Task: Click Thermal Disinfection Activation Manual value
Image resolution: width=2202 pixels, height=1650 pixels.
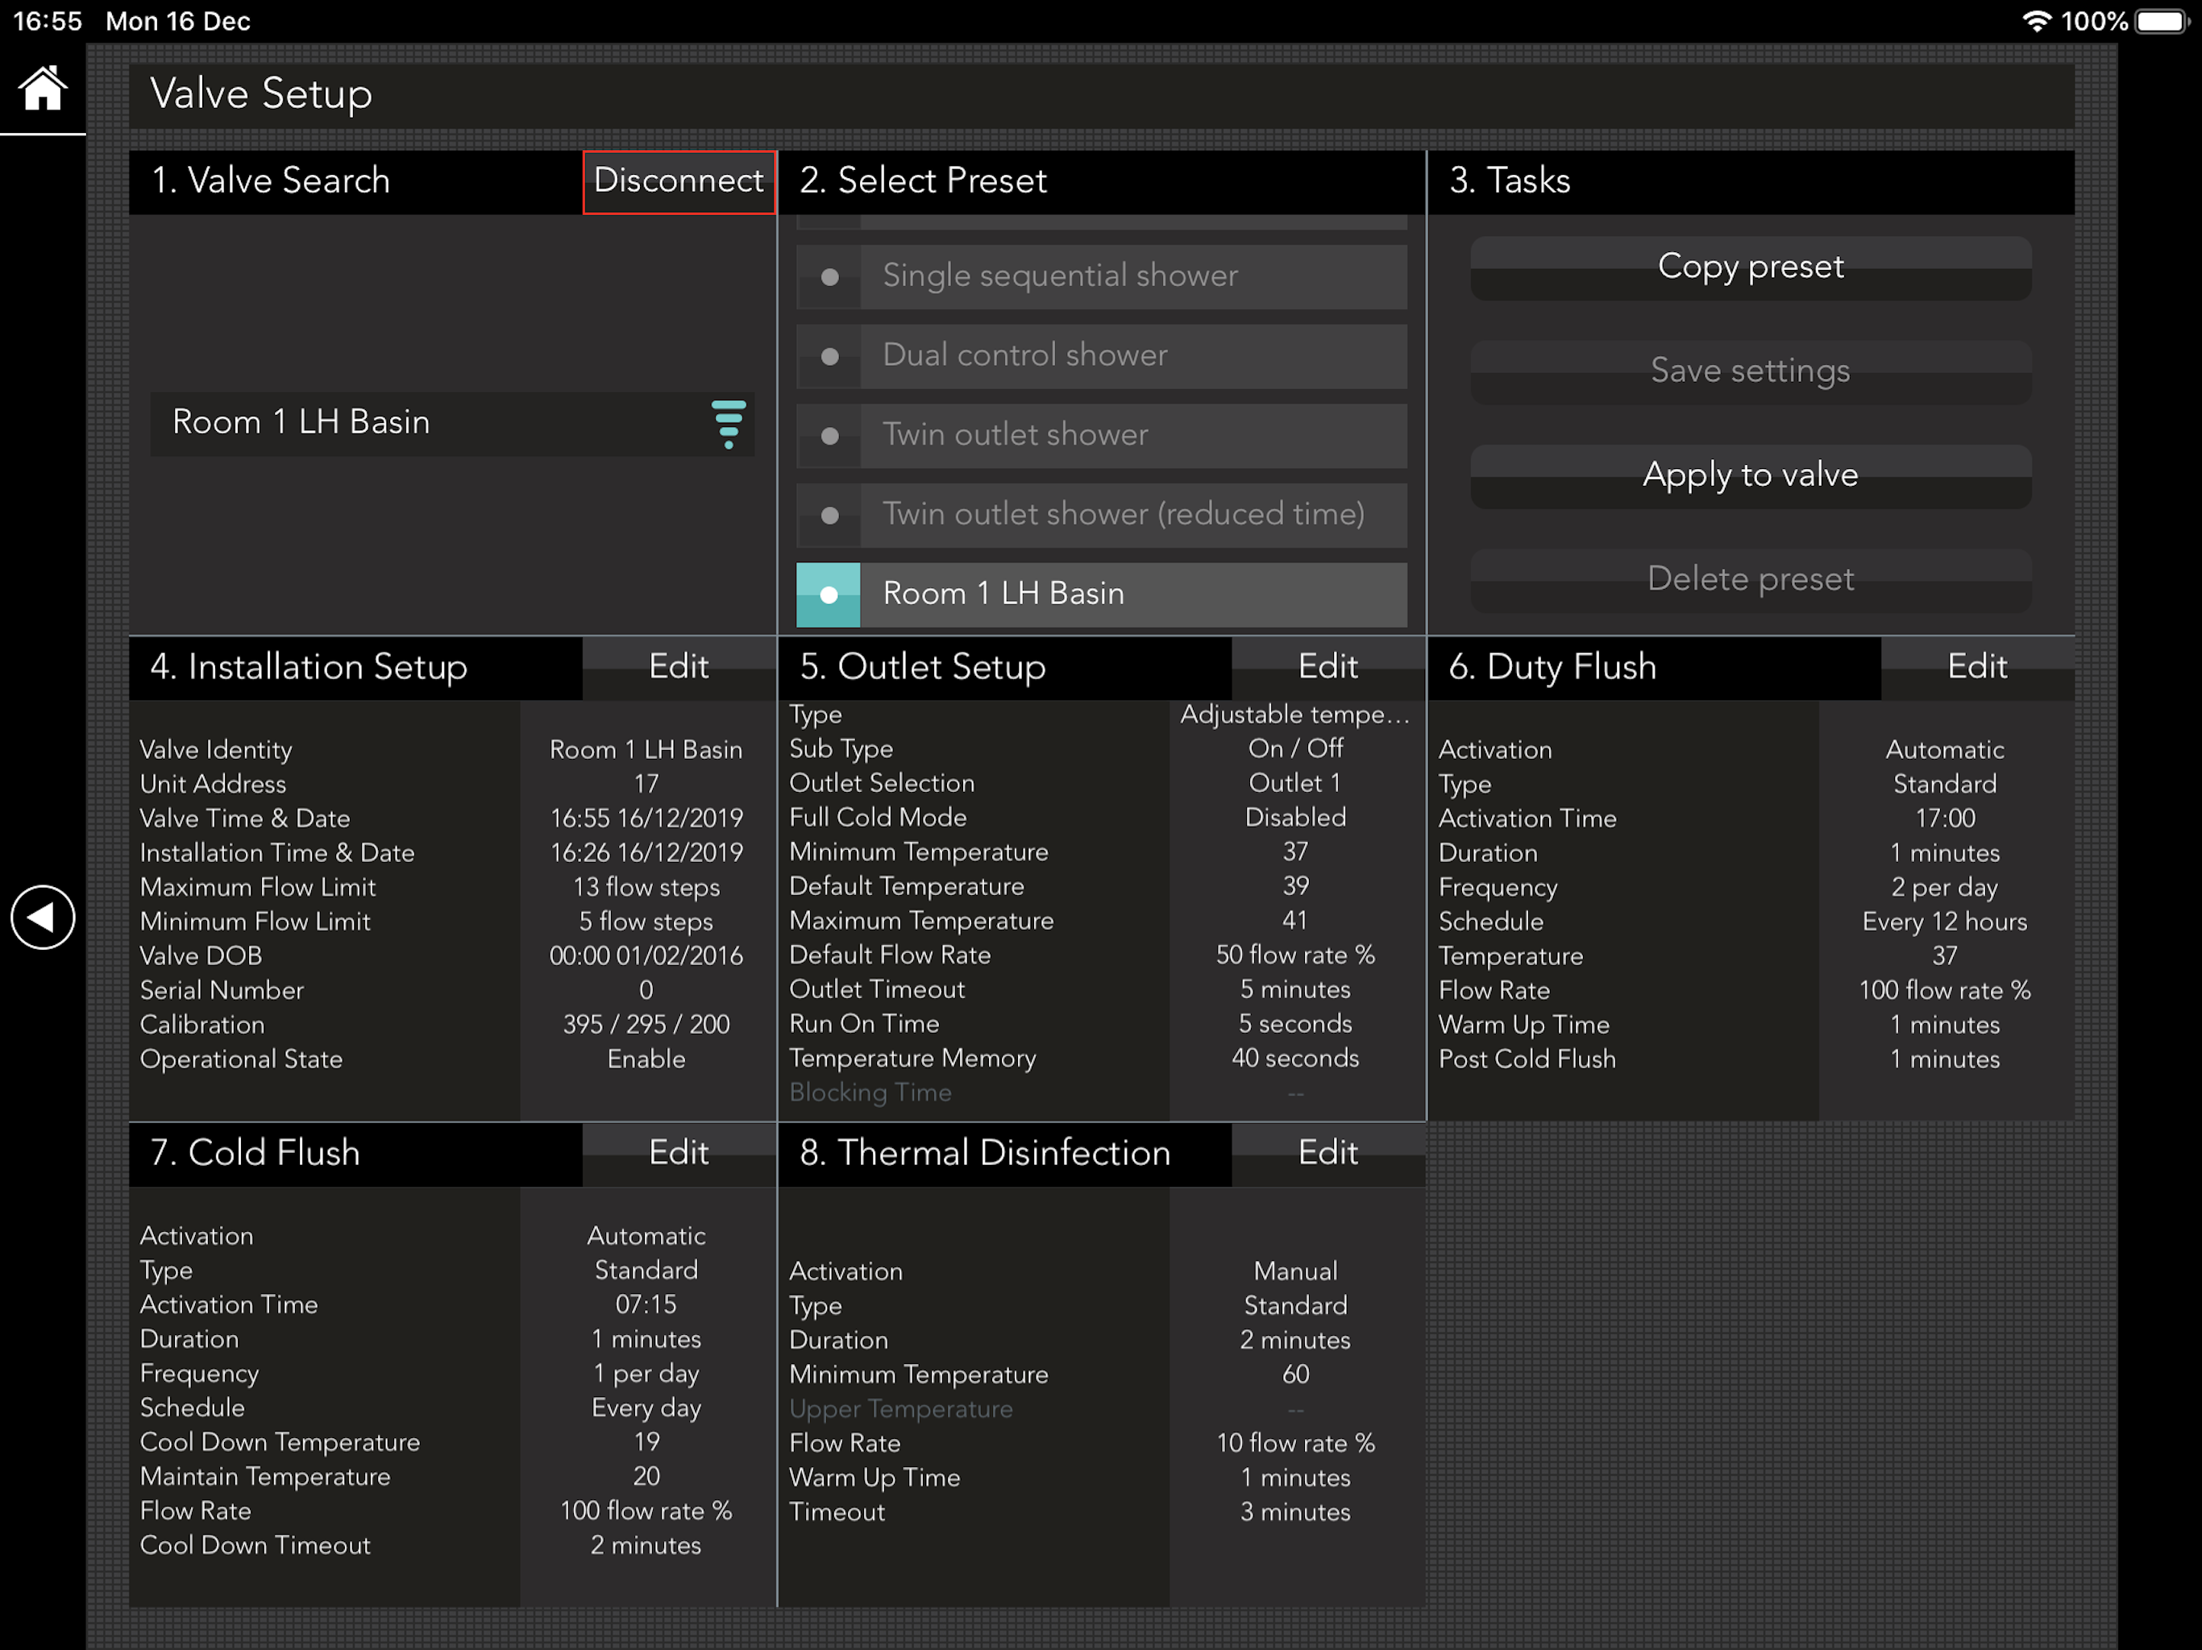Action: coord(1295,1271)
